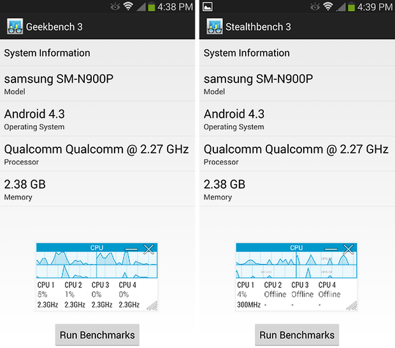
Task: Tap Run Benchmarks in Stealthbench 3
Action: (297, 335)
